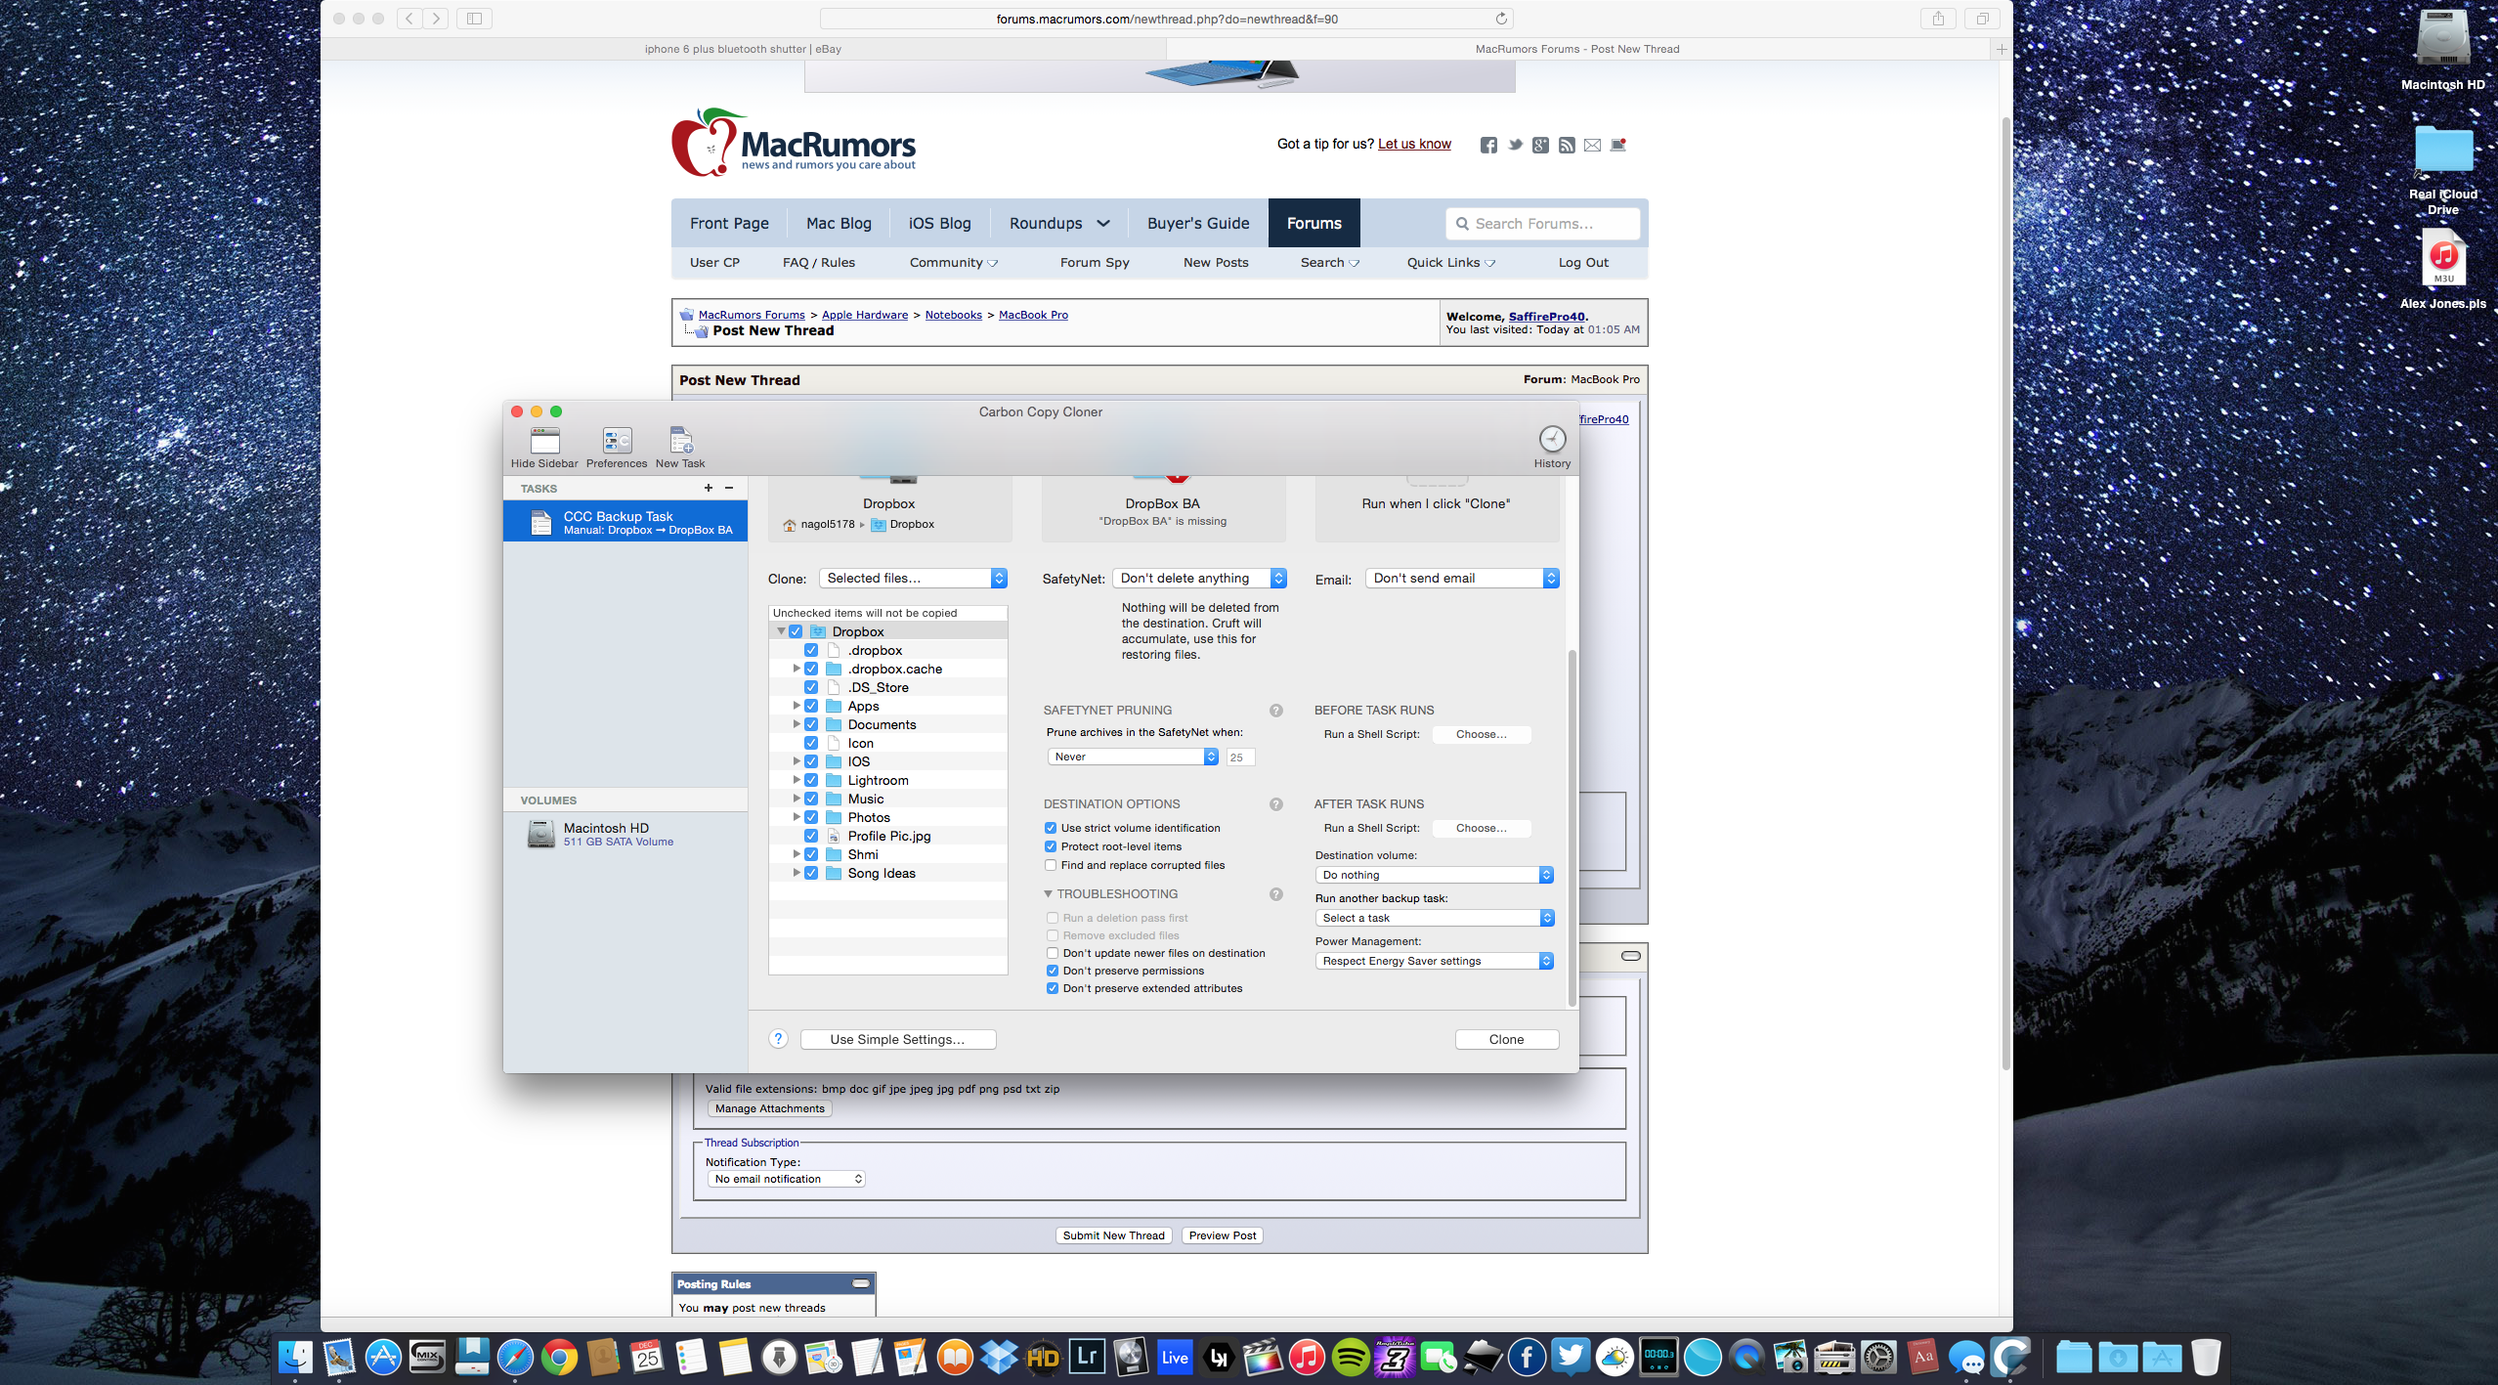This screenshot has height=1385, width=2498.
Task: Open Macintosh HD desktop drive icon
Action: pyautogui.click(x=2442, y=39)
